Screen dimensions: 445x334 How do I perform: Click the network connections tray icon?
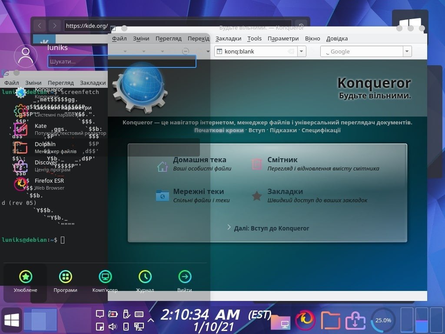pyautogui.click(x=139, y=327)
